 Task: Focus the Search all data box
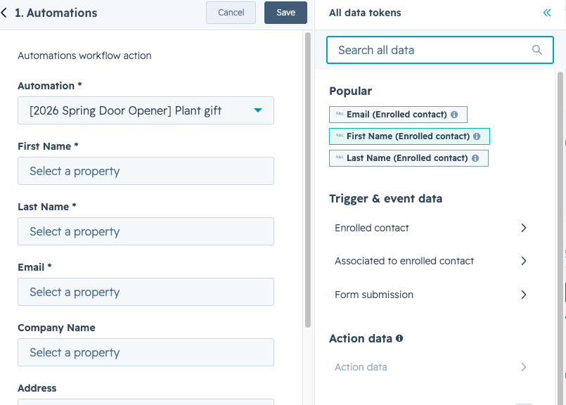tap(440, 50)
